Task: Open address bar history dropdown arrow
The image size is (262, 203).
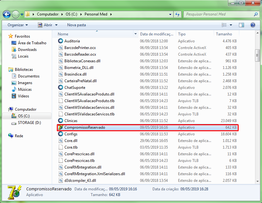Action: (x=170, y=15)
